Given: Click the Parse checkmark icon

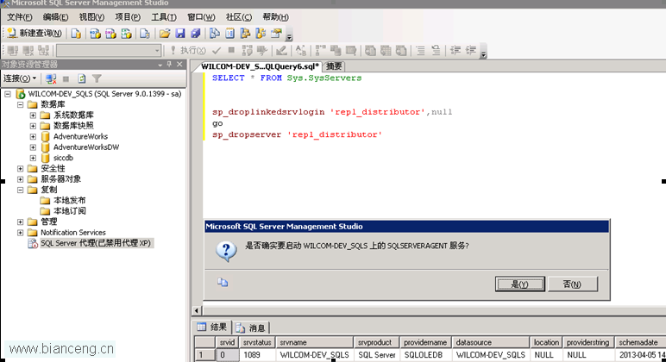Looking at the screenshot, I should (x=217, y=51).
